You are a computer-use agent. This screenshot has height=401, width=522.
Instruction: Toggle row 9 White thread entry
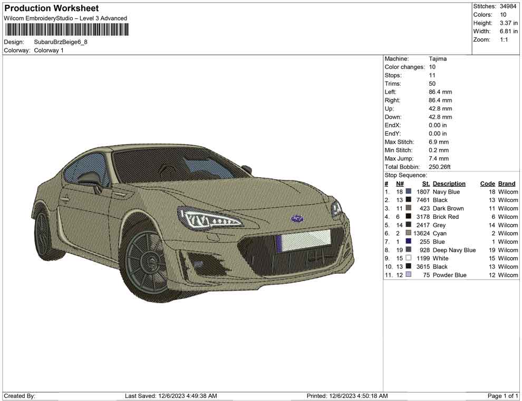[x=441, y=258]
